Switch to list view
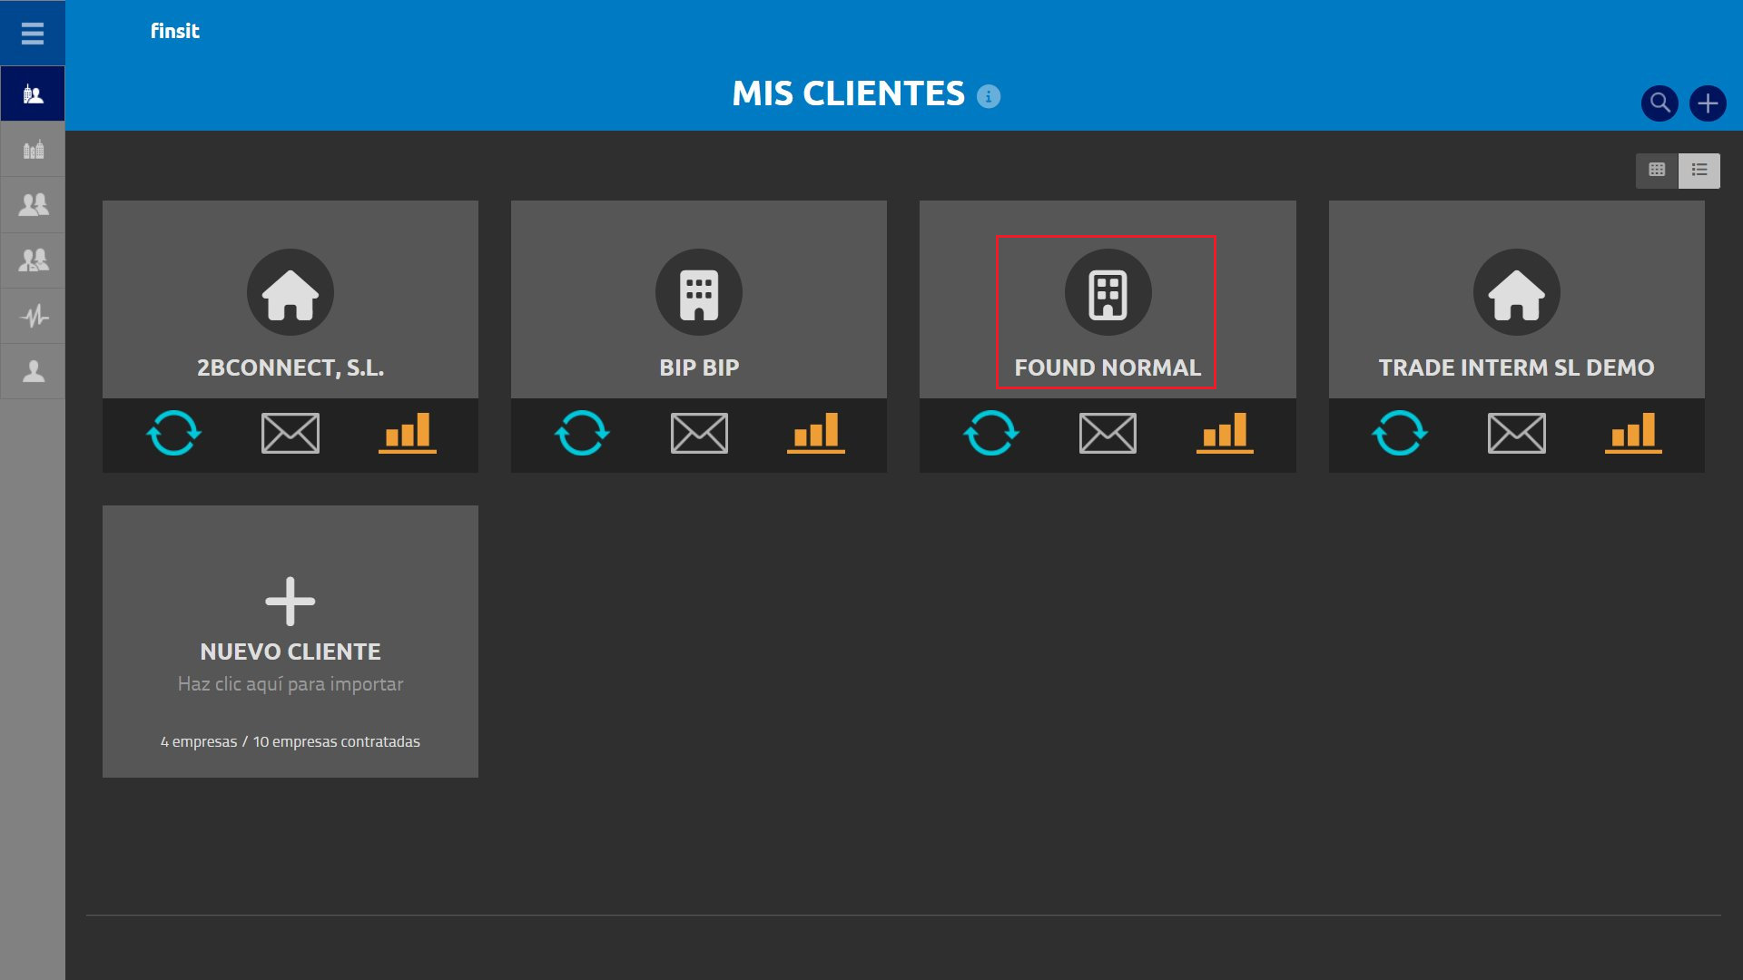Screen dimensions: 1743x980 coord(1699,171)
